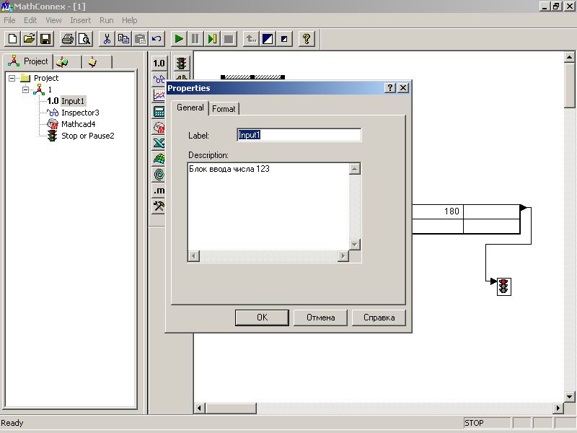Image resolution: width=577 pixels, height=433 pixels.
Task: Create a new worksheet with New icon
Action: [x=12, y=39]
